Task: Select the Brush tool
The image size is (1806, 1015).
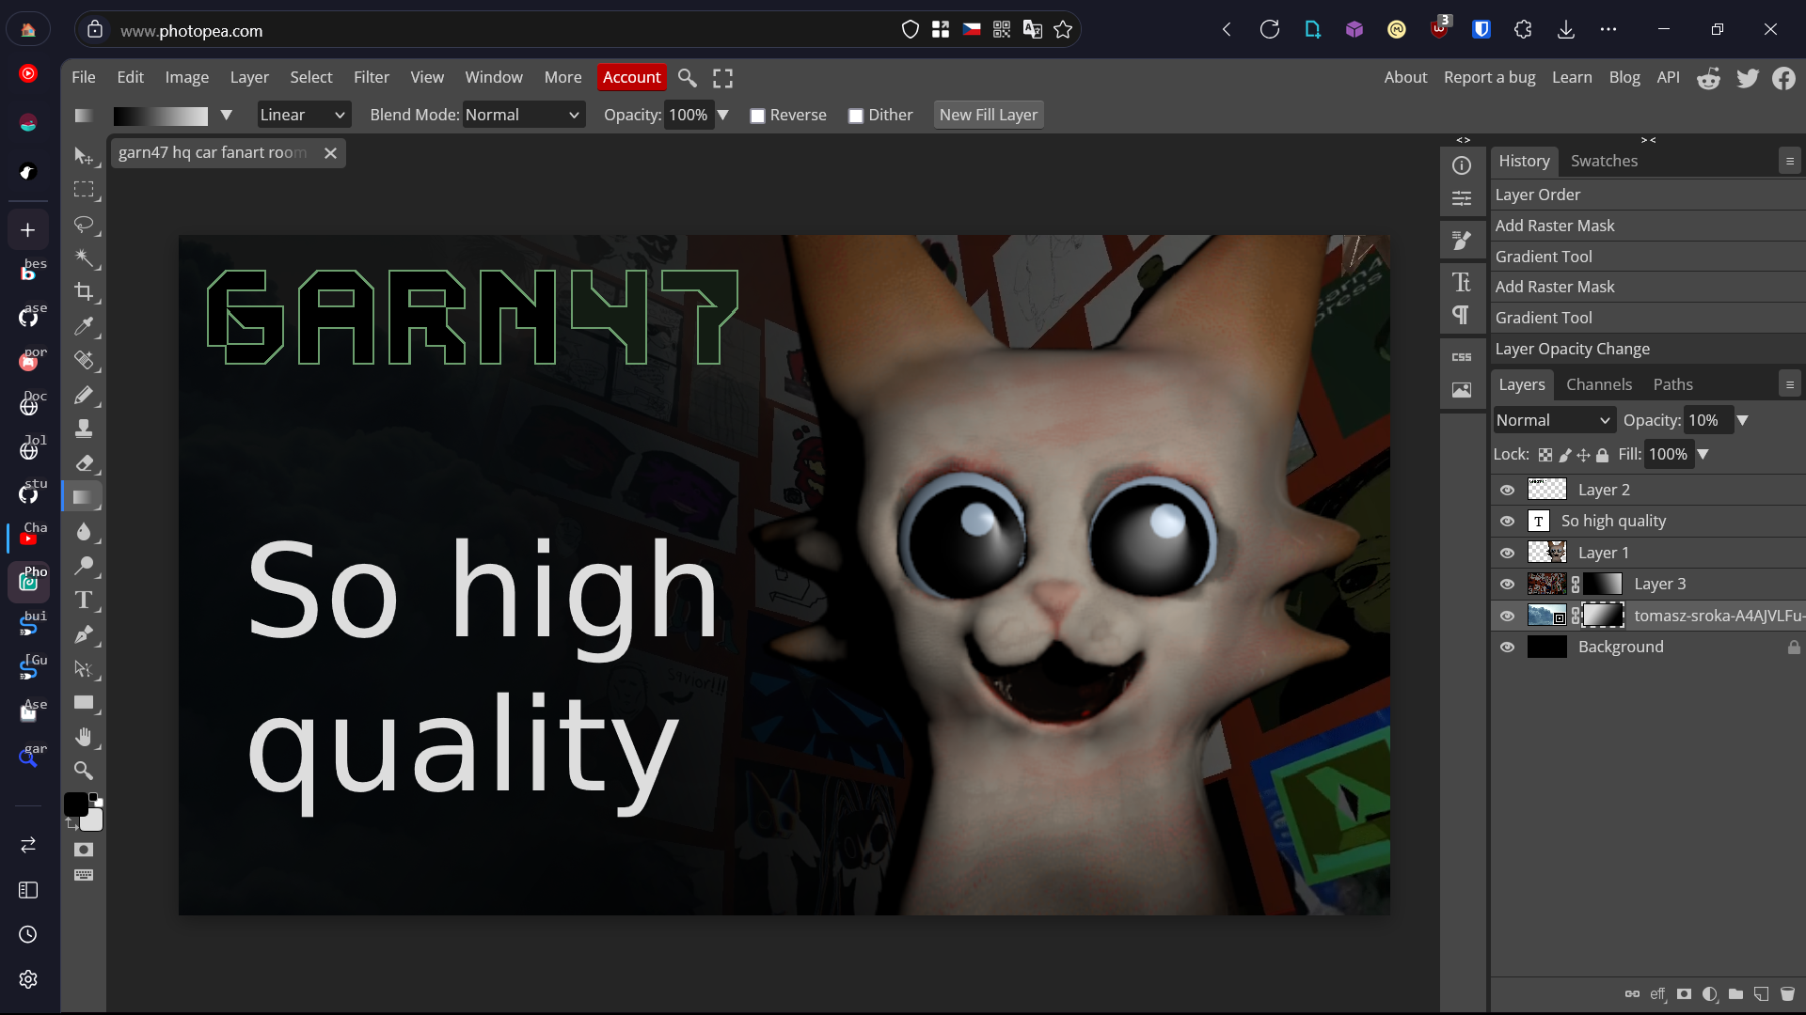Action: 84,395
